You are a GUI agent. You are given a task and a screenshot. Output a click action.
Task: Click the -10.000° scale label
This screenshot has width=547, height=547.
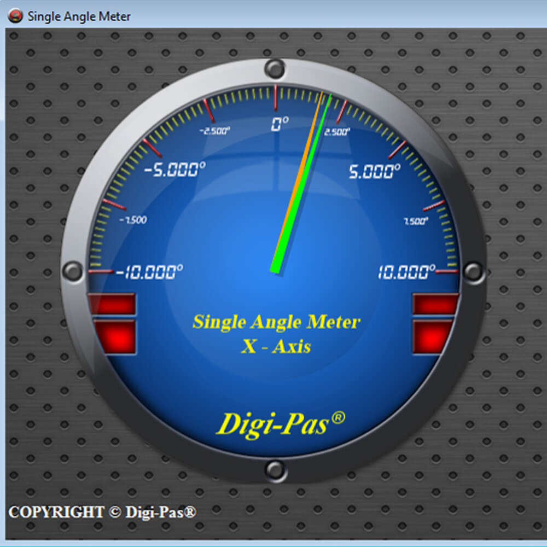pyautogui.click(x=149, y=271)
